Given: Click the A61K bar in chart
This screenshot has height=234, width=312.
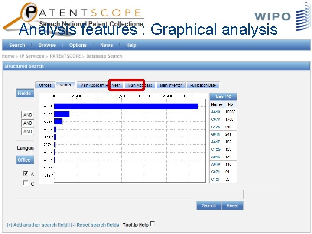Looking at the screenshot, I should tap(126, 106).
